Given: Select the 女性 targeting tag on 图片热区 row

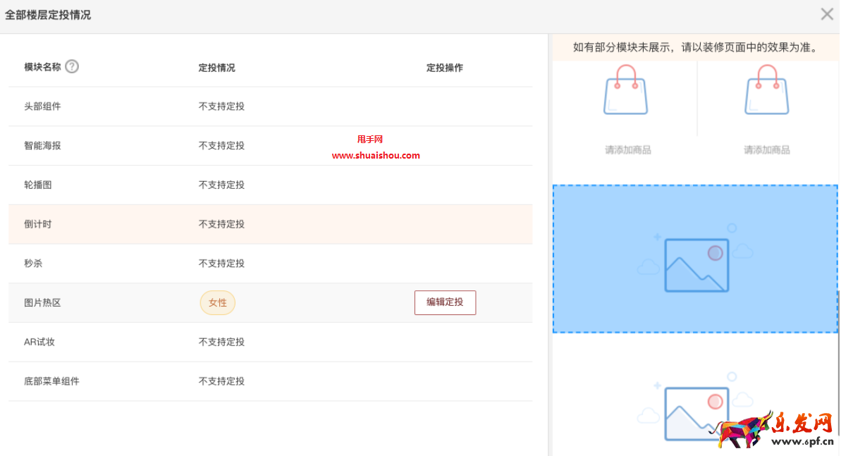Looking at the screenshot, I should (217, 302).
